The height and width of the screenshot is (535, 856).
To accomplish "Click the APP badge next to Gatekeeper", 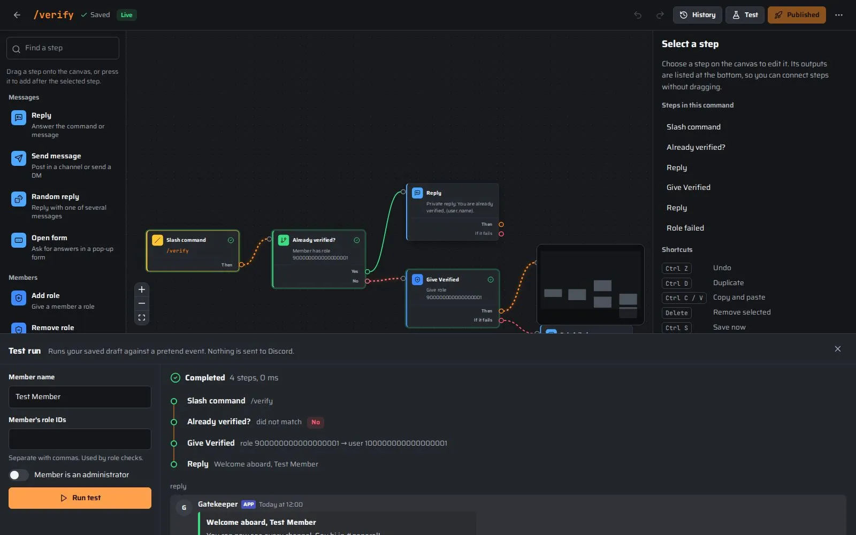I will (x=248, y=505).
